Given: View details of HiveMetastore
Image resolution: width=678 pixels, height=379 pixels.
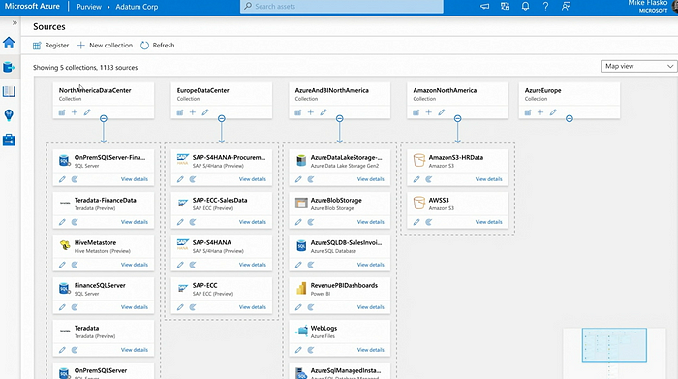Looking at the screenshot, I should tap(135, 265).
